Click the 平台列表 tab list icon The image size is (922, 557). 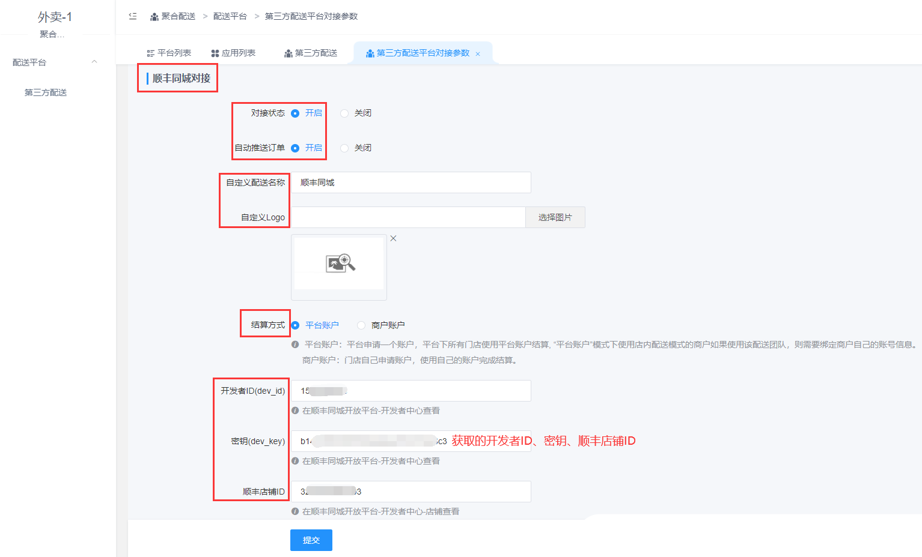click(x=151, y=53)
